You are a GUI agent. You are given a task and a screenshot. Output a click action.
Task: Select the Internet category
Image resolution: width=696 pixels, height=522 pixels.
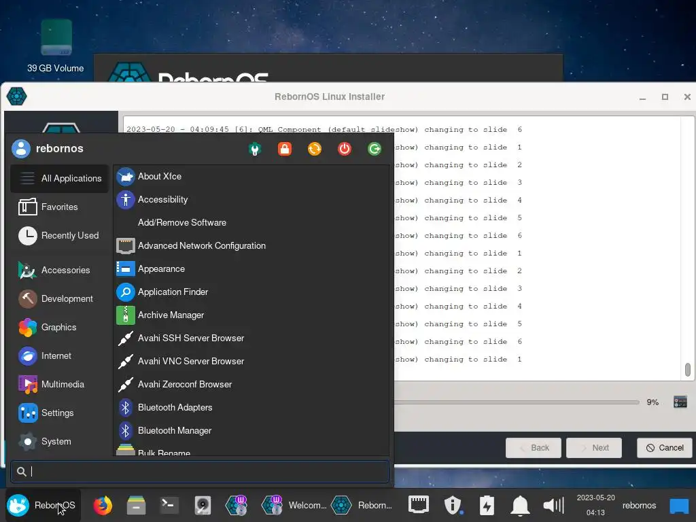tap(60, 356)
